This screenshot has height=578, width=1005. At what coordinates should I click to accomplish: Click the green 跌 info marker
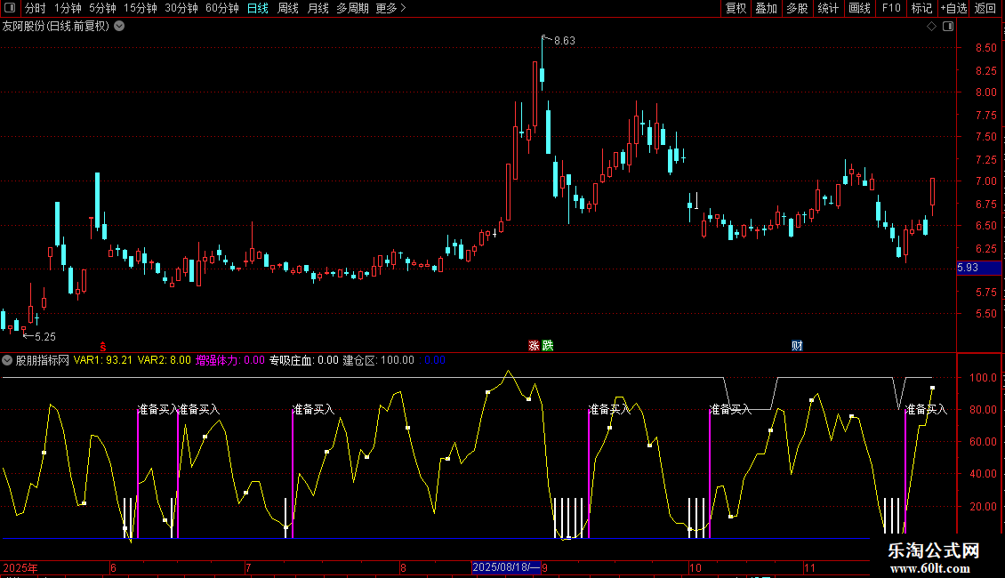tap(547, 345)
